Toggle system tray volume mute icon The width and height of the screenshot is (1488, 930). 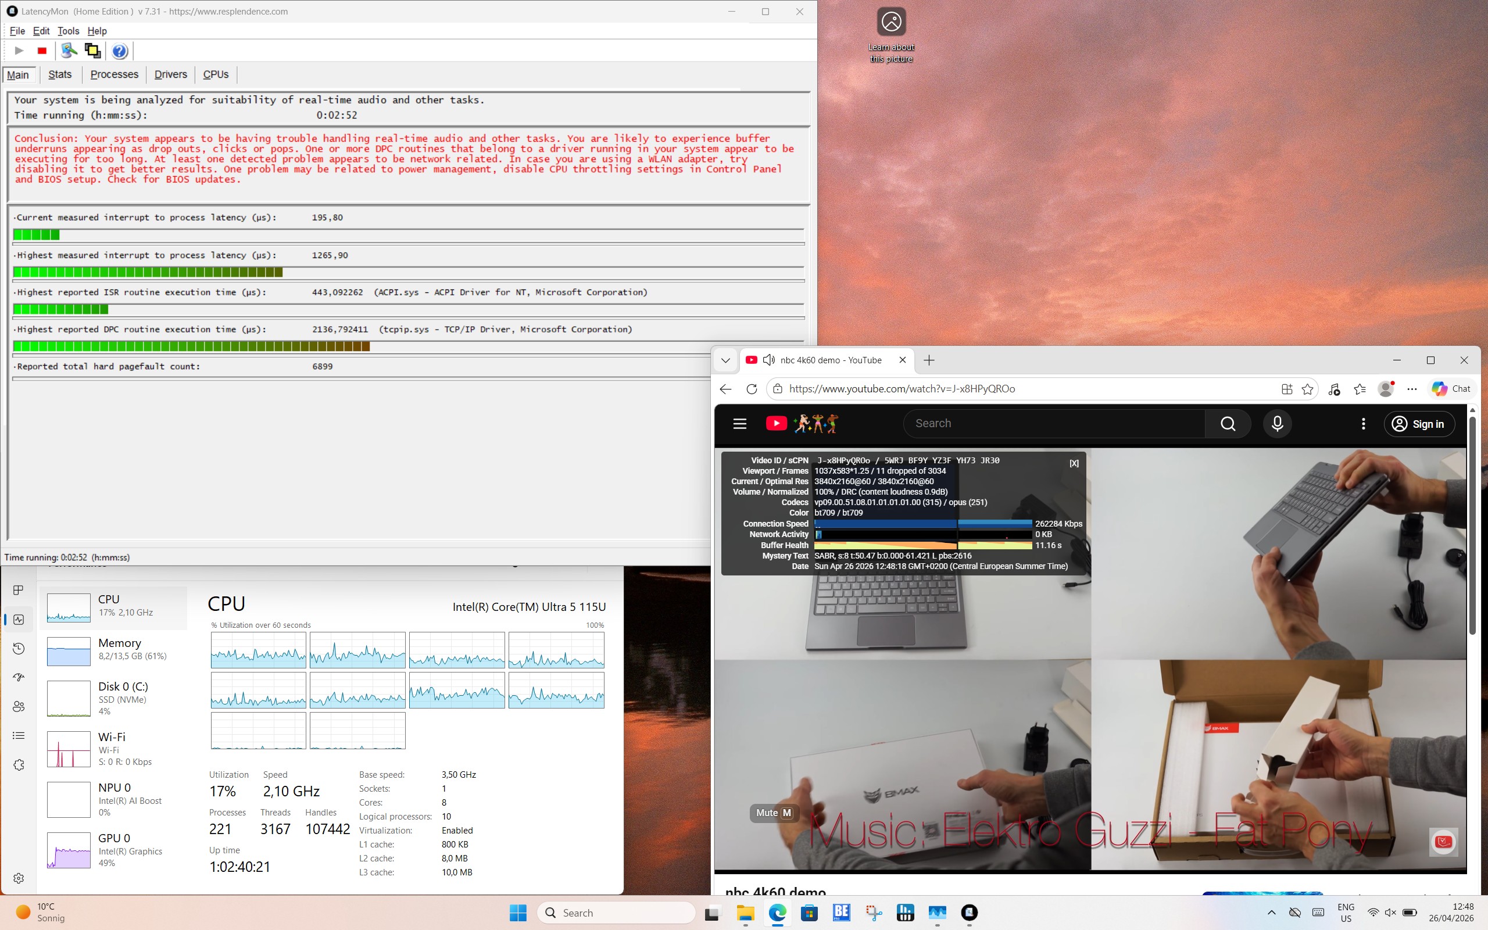(1390, 913)
